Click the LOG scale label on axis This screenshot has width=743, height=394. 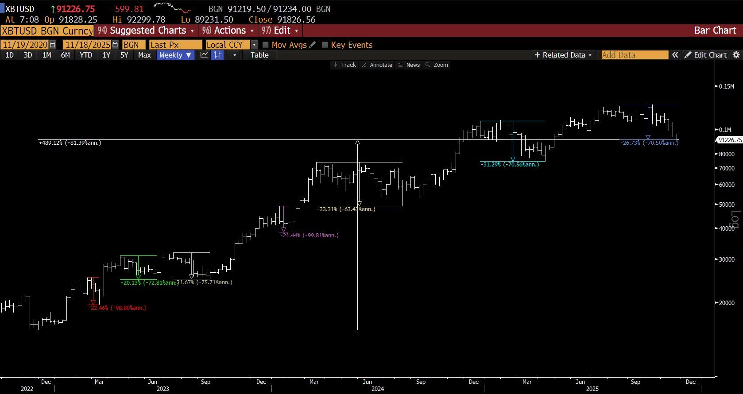[x=735, y=220]
